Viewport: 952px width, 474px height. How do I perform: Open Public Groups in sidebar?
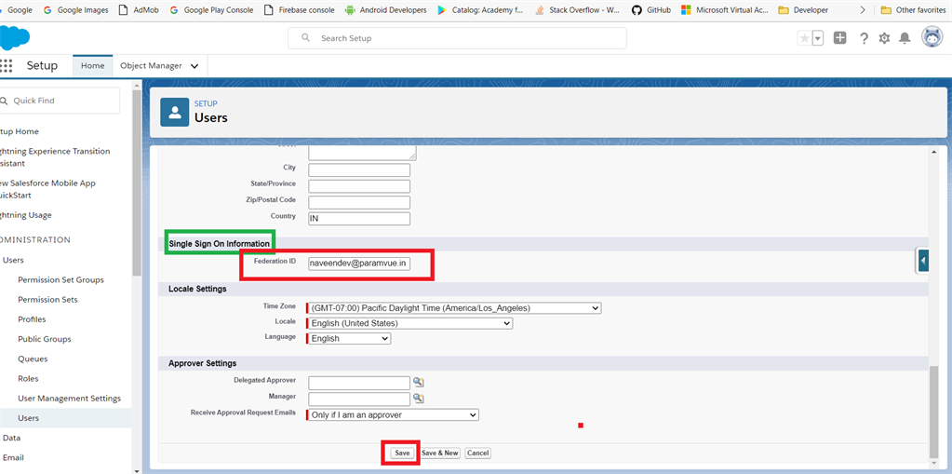45,339
